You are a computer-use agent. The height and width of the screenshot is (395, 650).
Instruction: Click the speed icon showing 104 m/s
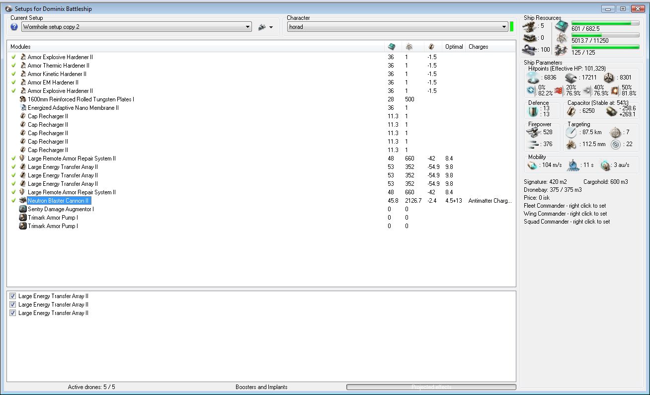(x=532, y=165)
